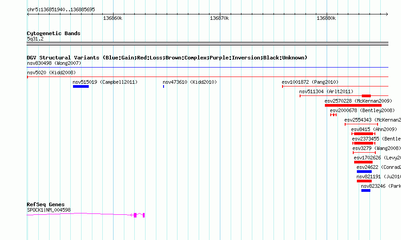
Task: Click the chr5:136851940..136885695 coordinate text
Action: [x=61, y=9]
